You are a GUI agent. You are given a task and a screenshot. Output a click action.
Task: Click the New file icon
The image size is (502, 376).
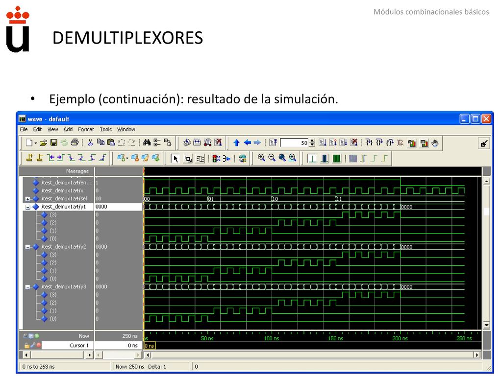(29, 142)
